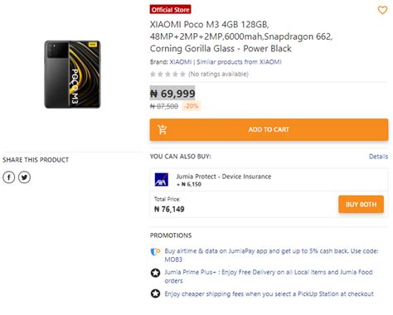
Task: Add the Poco M3 to cart
Action: click(269, 129)
